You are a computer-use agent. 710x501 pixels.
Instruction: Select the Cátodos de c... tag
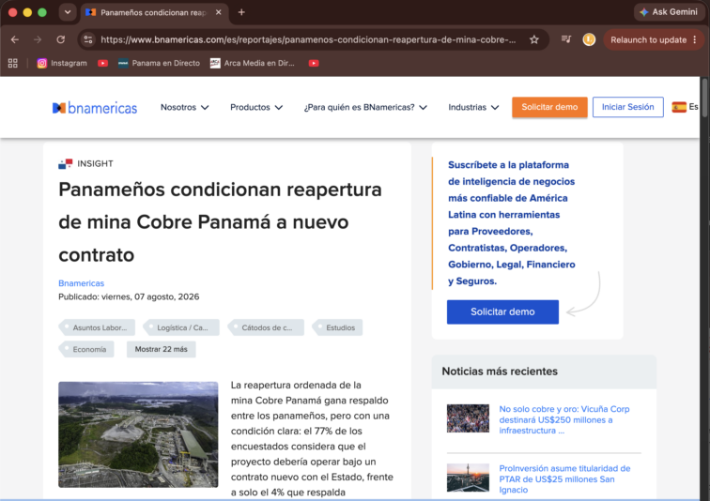coord(266,327)
